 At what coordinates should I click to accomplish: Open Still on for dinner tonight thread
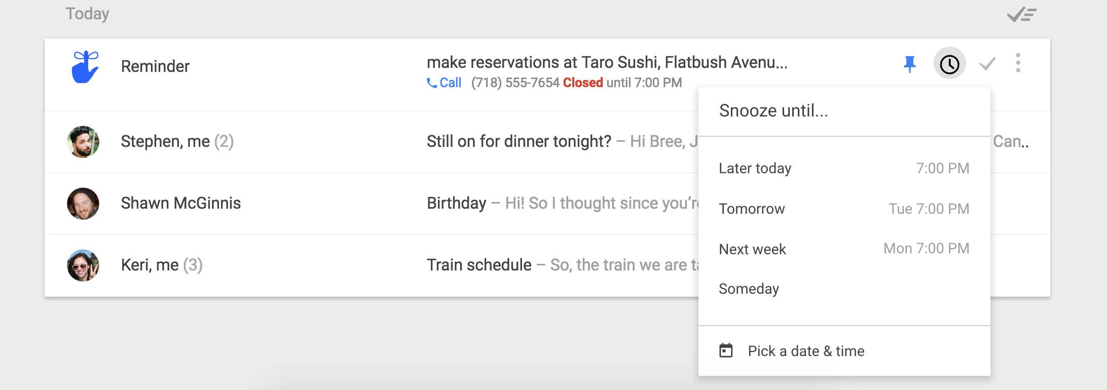tap(519, 141)
